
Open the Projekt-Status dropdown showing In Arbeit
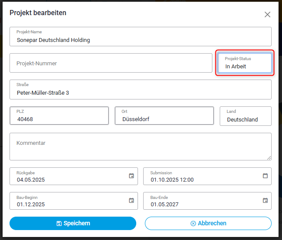pyautogui.click(x=245, y=63)
